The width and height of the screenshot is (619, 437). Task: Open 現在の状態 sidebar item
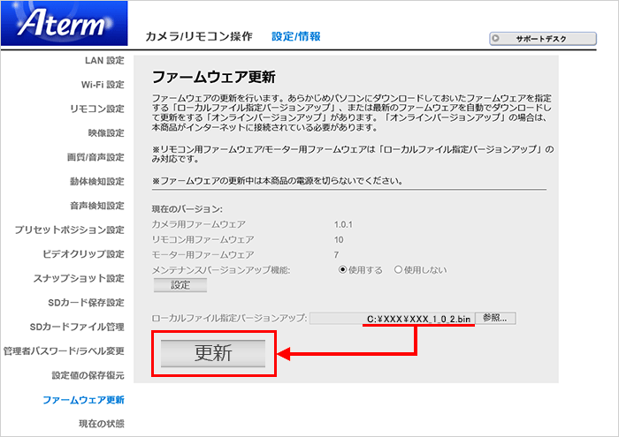(101, 424)
